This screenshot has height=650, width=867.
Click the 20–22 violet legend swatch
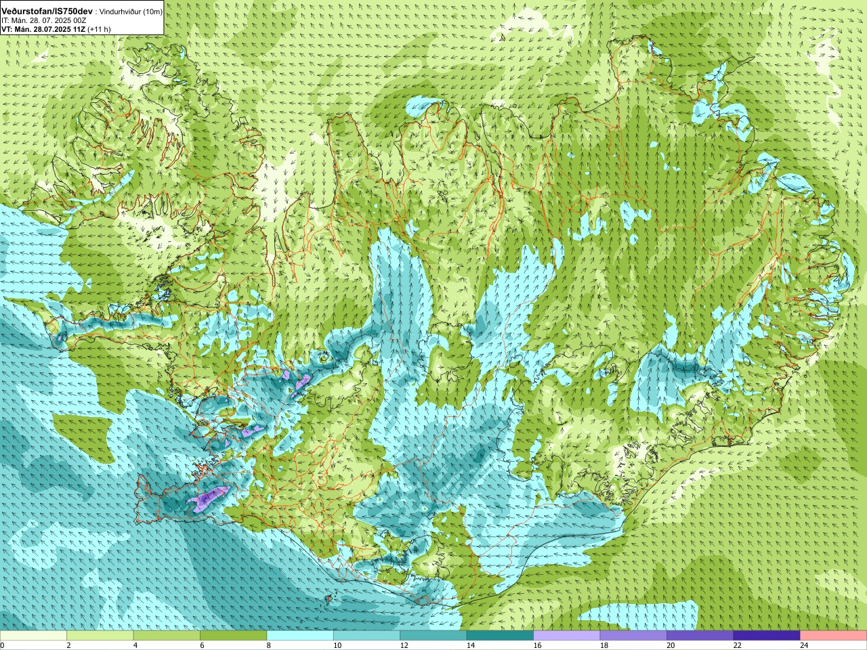pos(700,636)
